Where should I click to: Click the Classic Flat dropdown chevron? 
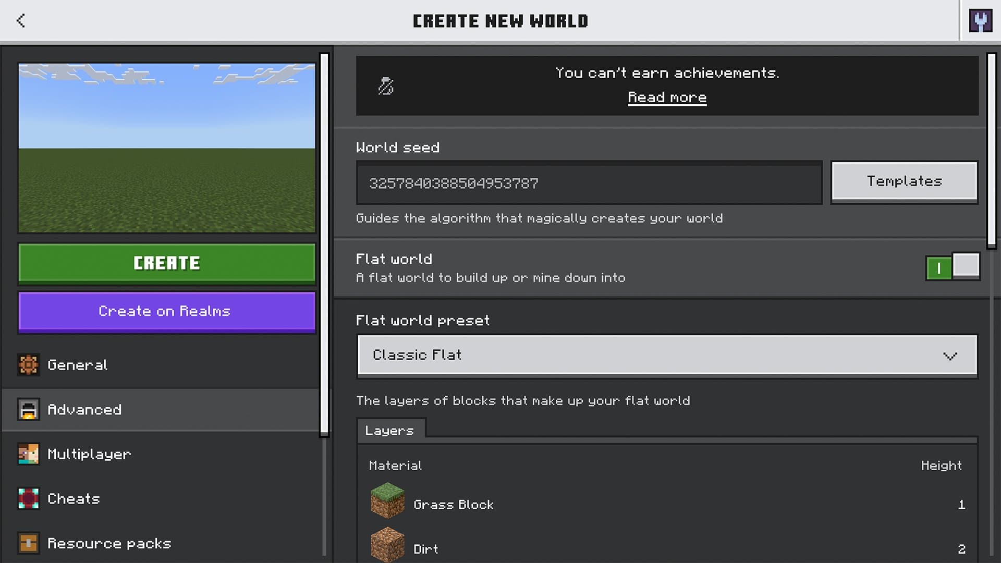(x=950, y=357)
